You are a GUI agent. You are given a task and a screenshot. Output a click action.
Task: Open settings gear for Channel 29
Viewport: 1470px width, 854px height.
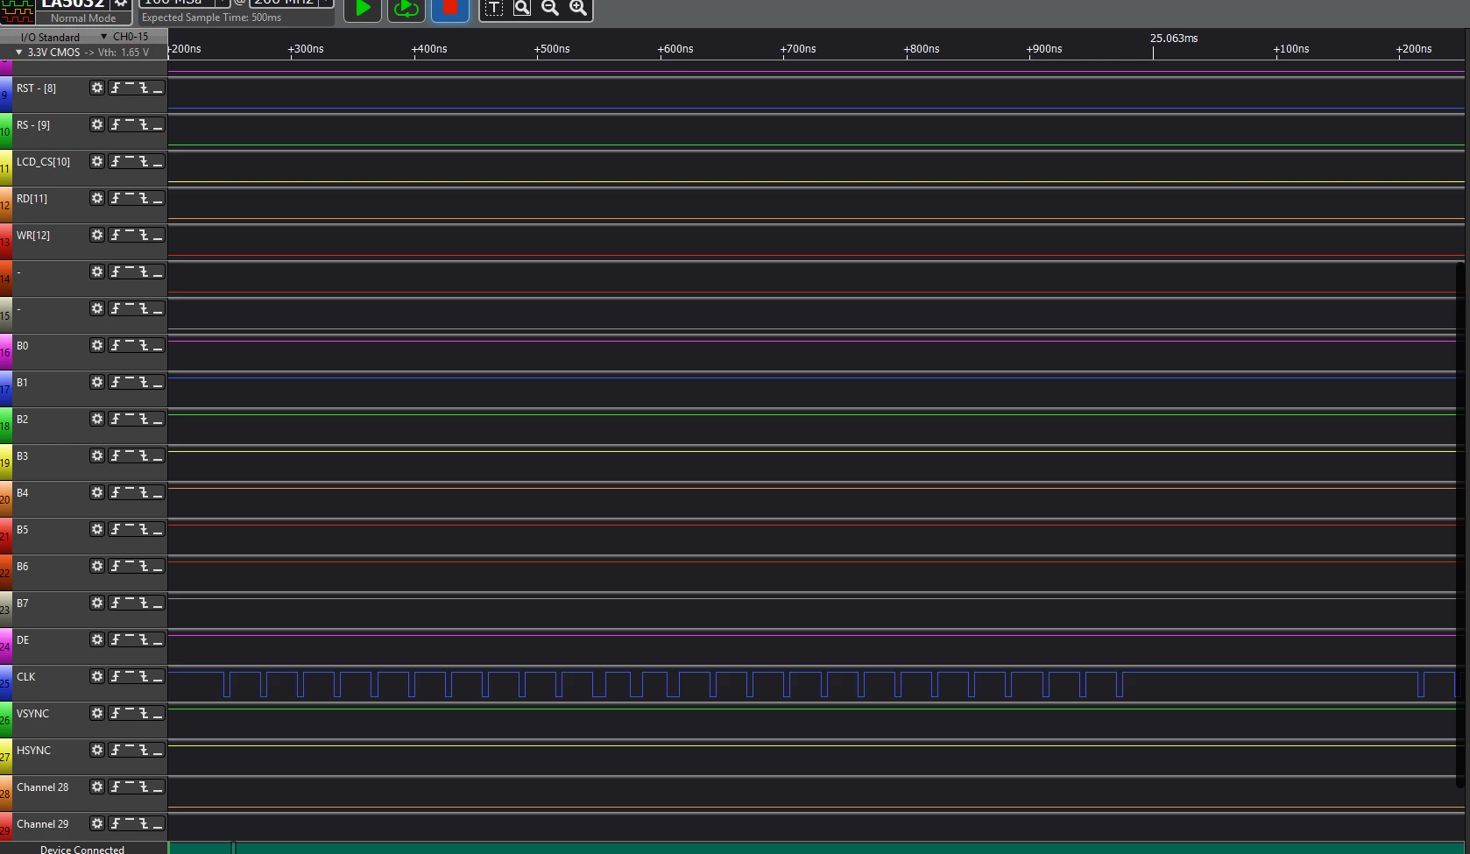click(x=97, y=823)
